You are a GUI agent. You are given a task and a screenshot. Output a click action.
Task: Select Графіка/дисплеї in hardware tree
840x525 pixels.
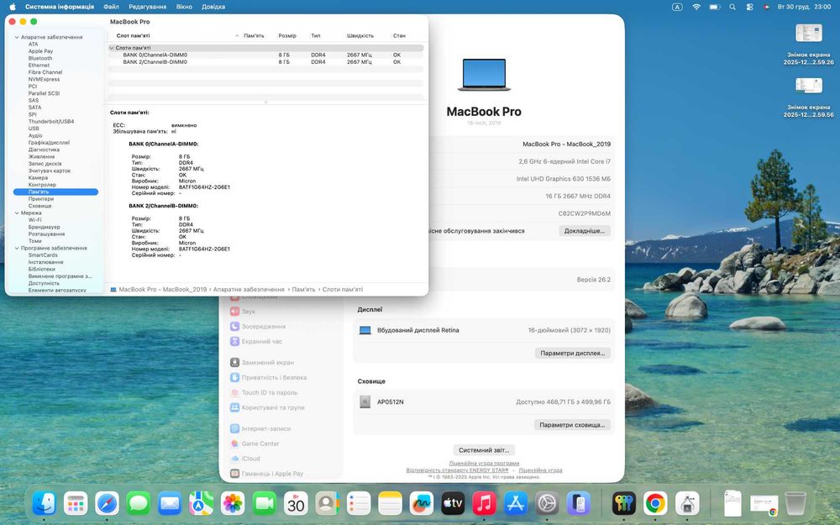coord(49,143)
